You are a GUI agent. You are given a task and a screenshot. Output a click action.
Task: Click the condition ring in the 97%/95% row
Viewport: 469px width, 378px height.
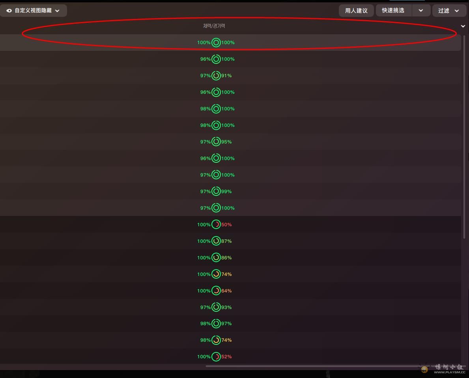click(x=216, y=142)
